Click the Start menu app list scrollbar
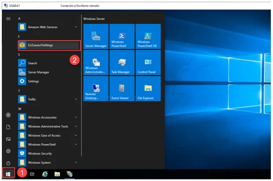 point(81,85)
